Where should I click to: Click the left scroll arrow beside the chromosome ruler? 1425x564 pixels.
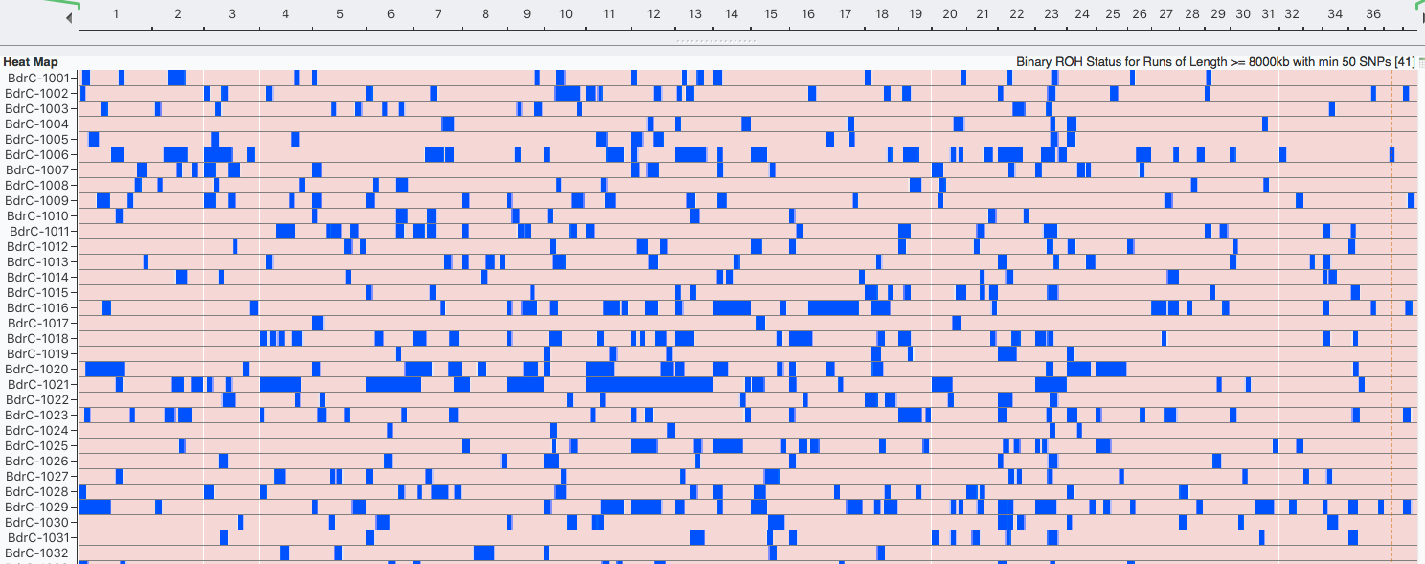(x=69, y=18)
